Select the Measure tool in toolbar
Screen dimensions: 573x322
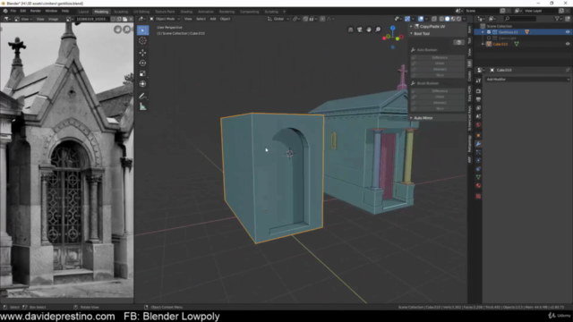(x=142, y=106)
